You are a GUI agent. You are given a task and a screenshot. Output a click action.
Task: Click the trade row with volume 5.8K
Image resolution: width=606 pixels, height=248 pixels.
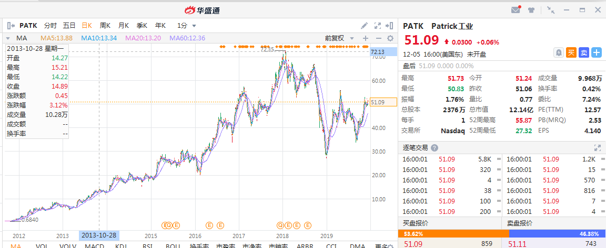[449, 159]
